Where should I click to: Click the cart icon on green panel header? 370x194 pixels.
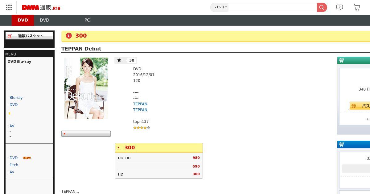(342, 61)
